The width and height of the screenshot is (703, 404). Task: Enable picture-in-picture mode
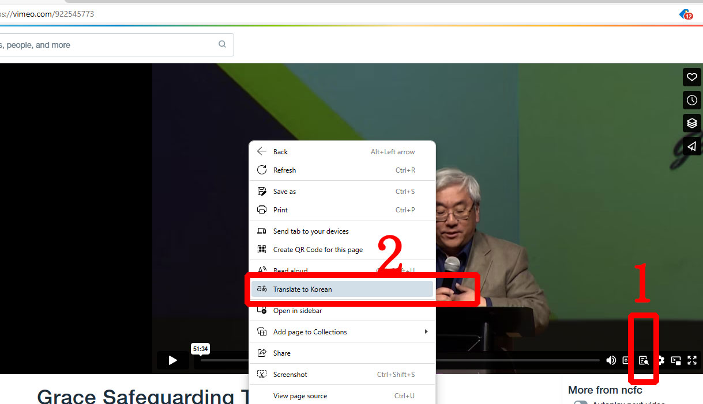pyautogui.click(x=676, y=361)
